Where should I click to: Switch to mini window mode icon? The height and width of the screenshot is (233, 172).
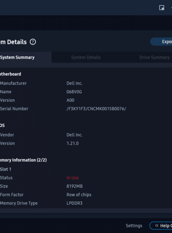[x=162, y=8]
